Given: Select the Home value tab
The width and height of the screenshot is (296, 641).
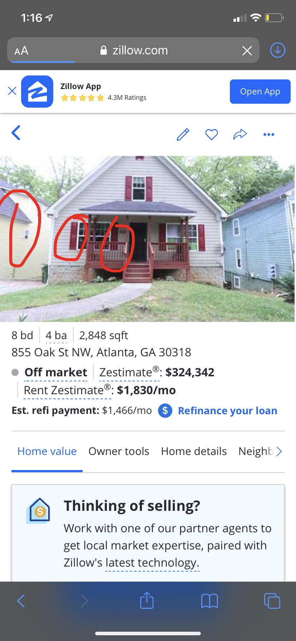Looking at the screenshot, I should click(47, 451).
